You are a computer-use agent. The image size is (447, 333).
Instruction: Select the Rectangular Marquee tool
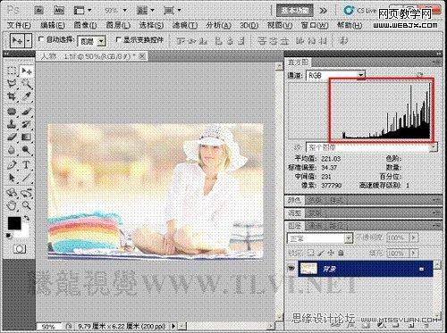pos(12,71)
